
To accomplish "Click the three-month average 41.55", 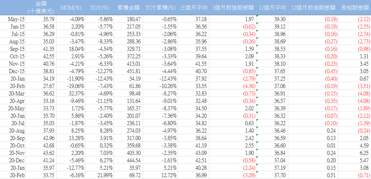I will (x=200, y=64).
